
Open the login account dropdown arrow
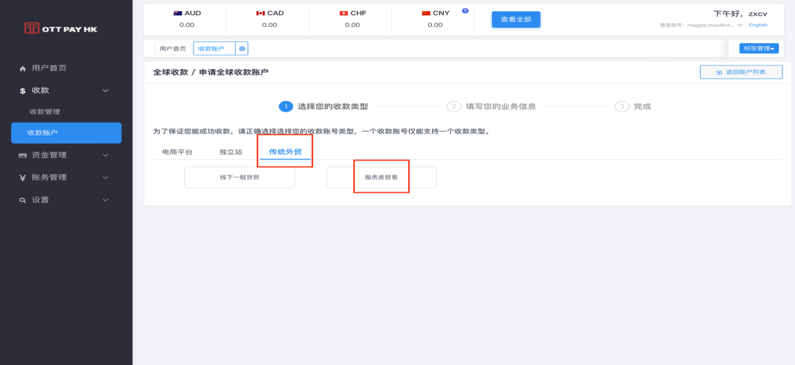pyautogui.click(x=739, y=25)
